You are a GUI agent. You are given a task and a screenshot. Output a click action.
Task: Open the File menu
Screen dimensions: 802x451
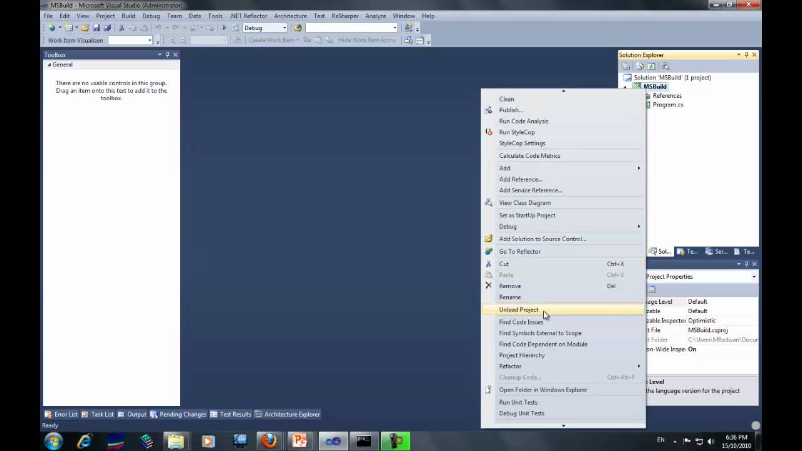[48, 16]
